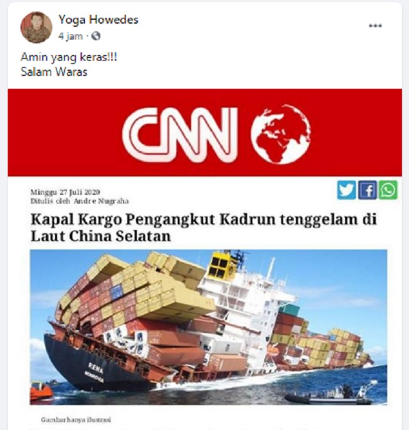Open the "4 jam" post timestamp

pos(70,36)
